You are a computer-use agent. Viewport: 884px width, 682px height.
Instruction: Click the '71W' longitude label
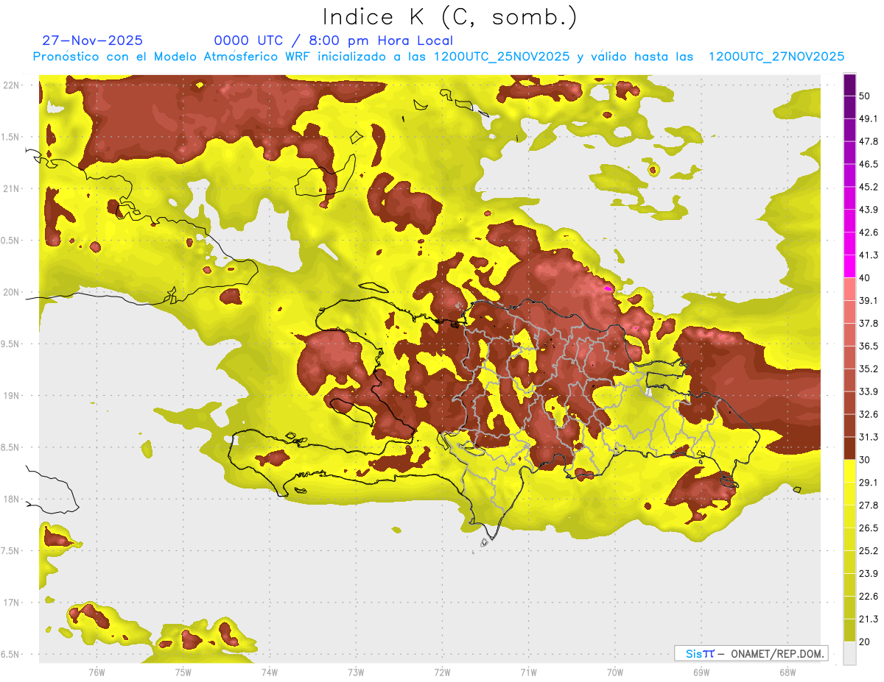pyautogui.click(x=528, y=672)
